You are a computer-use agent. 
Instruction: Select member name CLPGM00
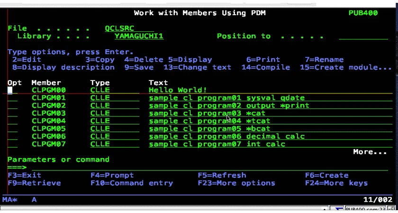point(49,90)
